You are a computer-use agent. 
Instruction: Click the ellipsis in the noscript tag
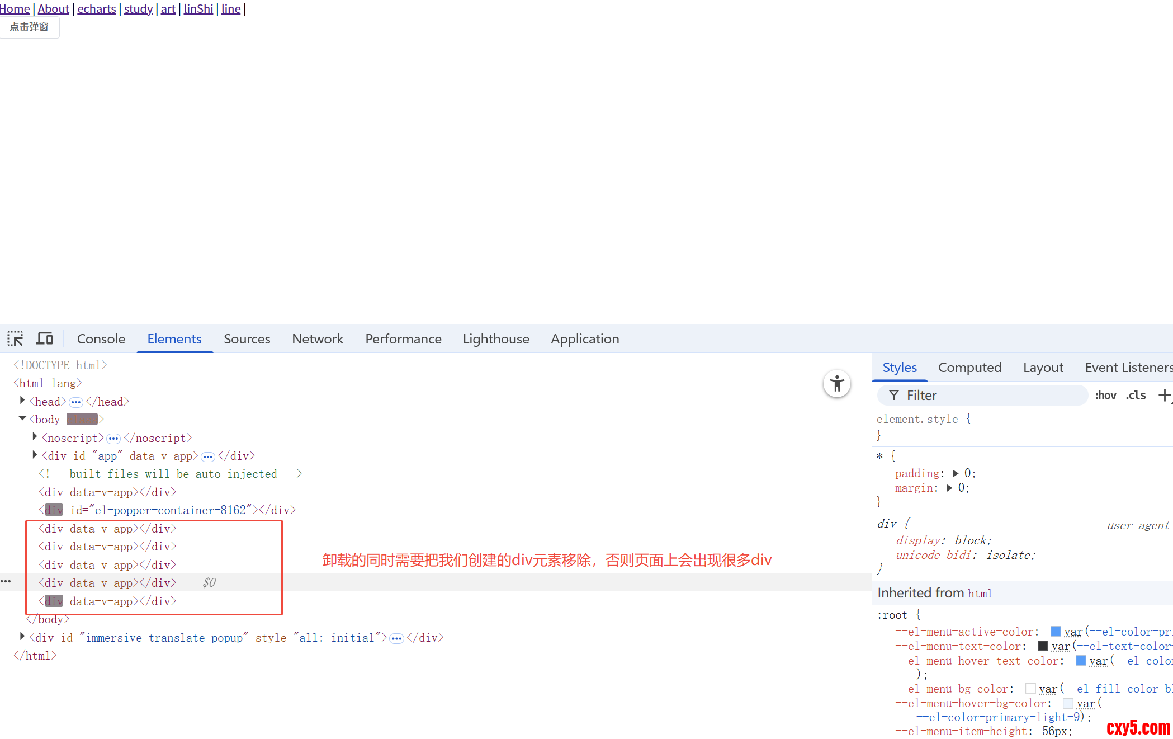(x=113, y=439)
